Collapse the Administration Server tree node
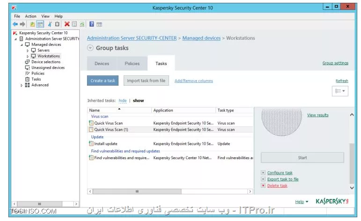361x221 pixels. [x=15, y=39]
